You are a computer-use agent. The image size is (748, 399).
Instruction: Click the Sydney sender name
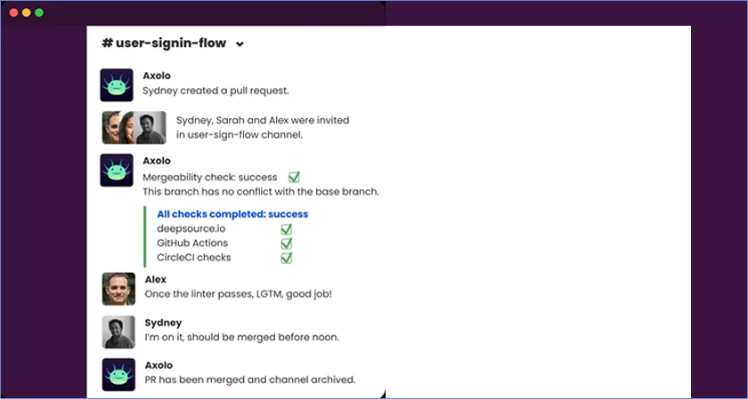point(163,323)
